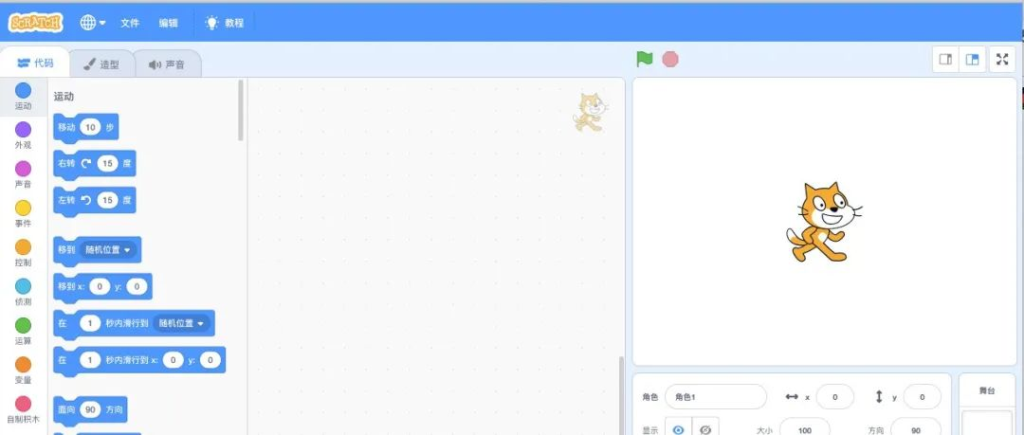Select the 声音 sound category circle
The width and height of the screenshot is (1024, 435).
[x=23, y=169]
